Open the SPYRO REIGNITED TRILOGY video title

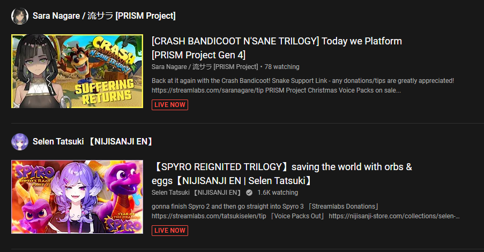(282, 174)
